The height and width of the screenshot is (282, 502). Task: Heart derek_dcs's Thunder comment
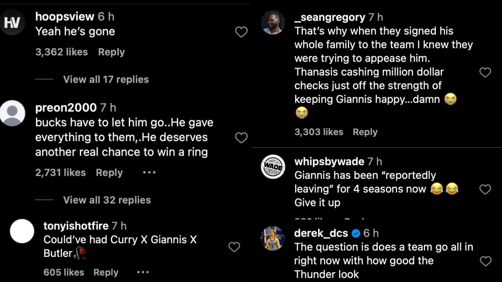click(x=486, y=261)
